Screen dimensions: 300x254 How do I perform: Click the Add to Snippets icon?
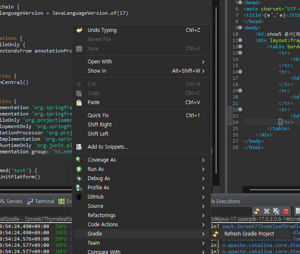click(x=79, y=147)
